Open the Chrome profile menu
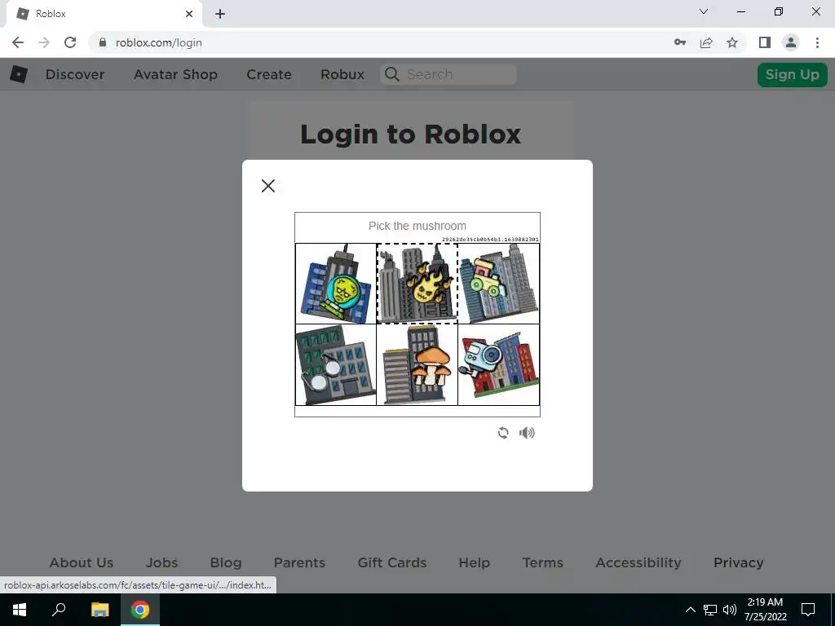 click(x=791, y=42)
